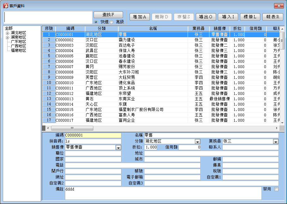This screenshot has width=287, height=204.
Task: Toggle the 禁用 disabled checkbox
Action: pyautogui.click(x=276, y=189)
